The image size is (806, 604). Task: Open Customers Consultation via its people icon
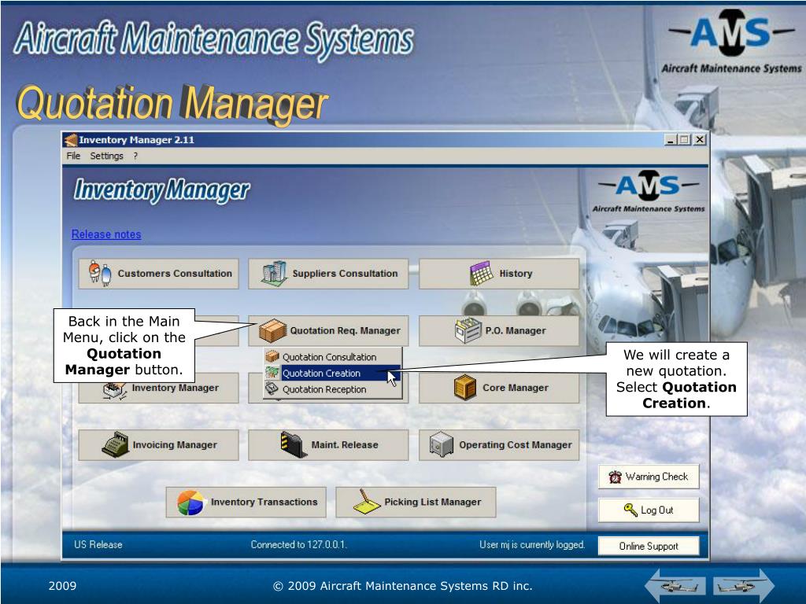pyautogui.click(x=100, y=273)
